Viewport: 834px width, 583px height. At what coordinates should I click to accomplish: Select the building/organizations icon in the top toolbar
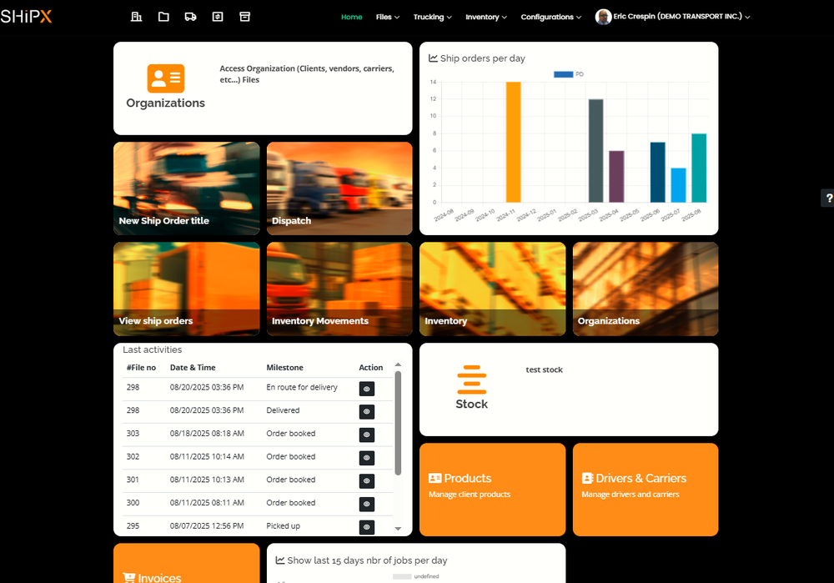pos(136,16)
